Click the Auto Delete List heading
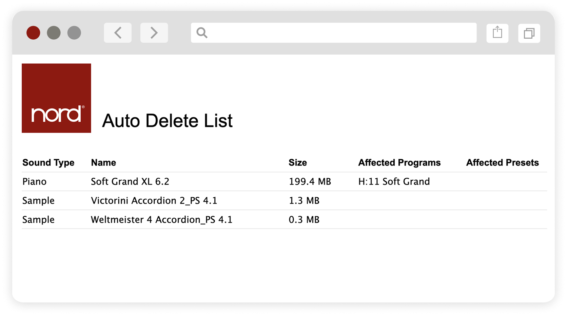Screen dimensions: 567x316 167,121
